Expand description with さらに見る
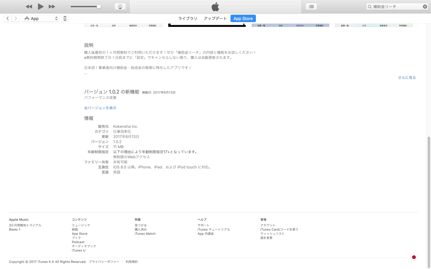Screen dimensions: 431x269 click(x=407, y=77)
